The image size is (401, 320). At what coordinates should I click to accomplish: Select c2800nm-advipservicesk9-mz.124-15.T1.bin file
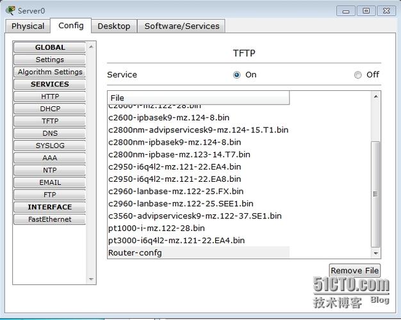[199, 130]
